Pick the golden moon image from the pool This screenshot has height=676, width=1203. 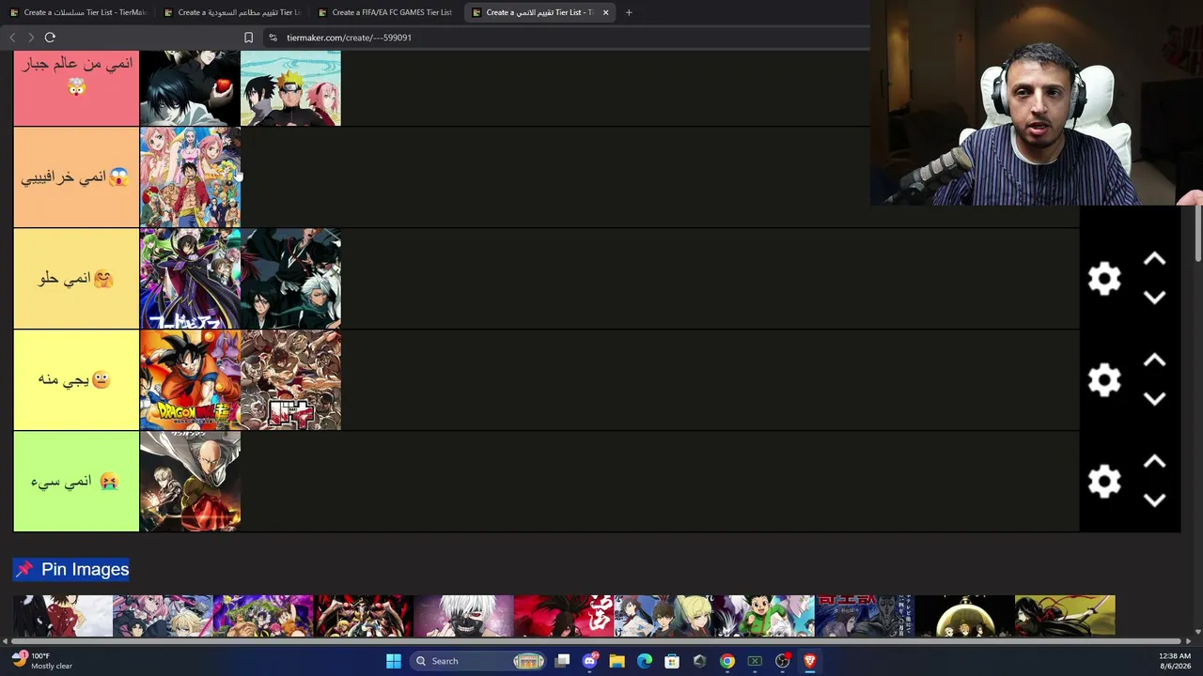(x=965, y=616)
